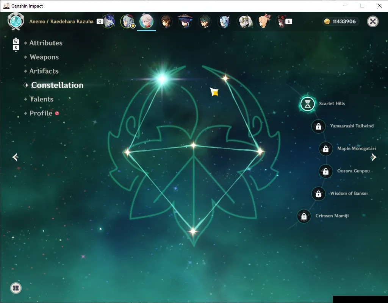Switch to the next character with right arrow

pos(373,157)
